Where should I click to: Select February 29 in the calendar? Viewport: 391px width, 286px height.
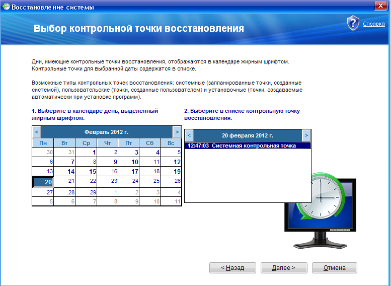pyautogui.click(x=86, y=192)
